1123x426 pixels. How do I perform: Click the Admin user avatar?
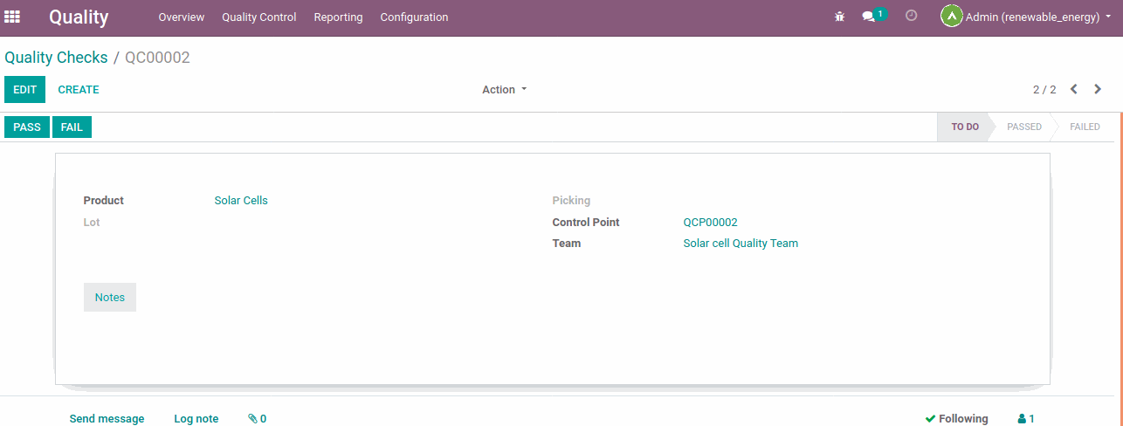click(x=951, y=17)
